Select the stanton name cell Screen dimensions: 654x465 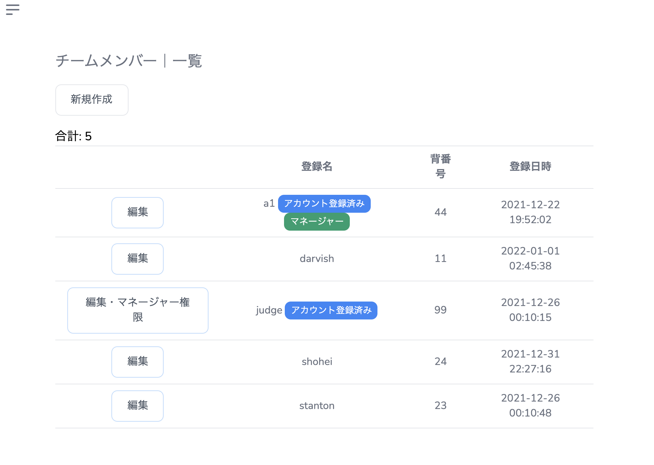coord(317,406)
